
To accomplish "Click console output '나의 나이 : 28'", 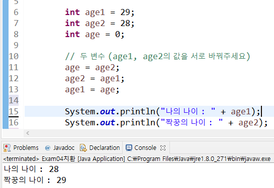I will (31, 169).
